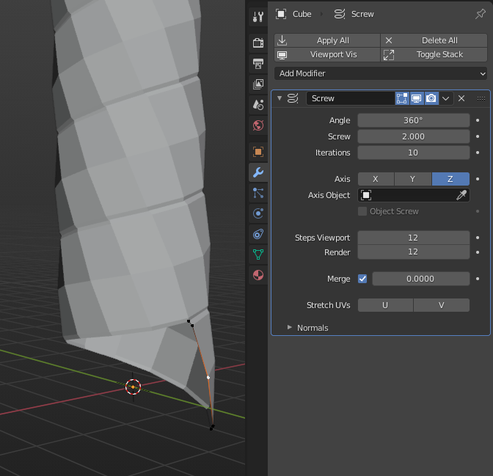Viewport: 493px width, 476px height.
Task: Open the World properties tab
Action: pos(258,125)
